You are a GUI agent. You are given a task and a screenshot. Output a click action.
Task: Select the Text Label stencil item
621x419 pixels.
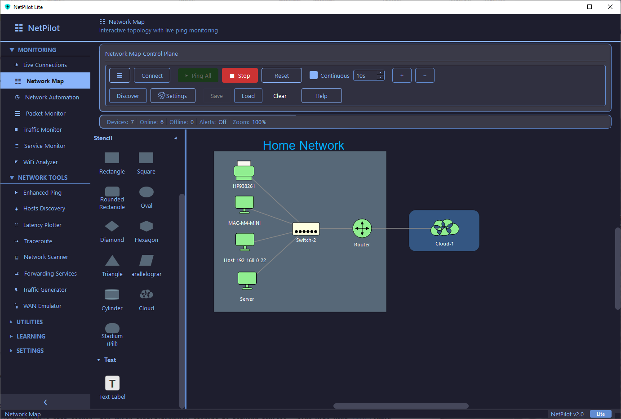pyautogui.click(x=112, y=383)
